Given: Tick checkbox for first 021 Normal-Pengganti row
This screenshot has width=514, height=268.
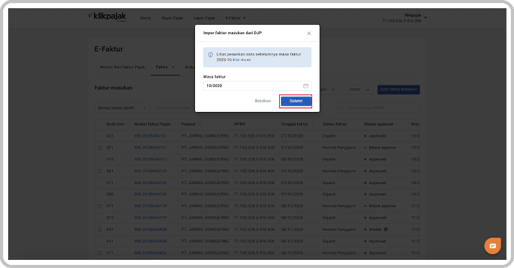Looking at the screenshot, I should coord(100,148).
